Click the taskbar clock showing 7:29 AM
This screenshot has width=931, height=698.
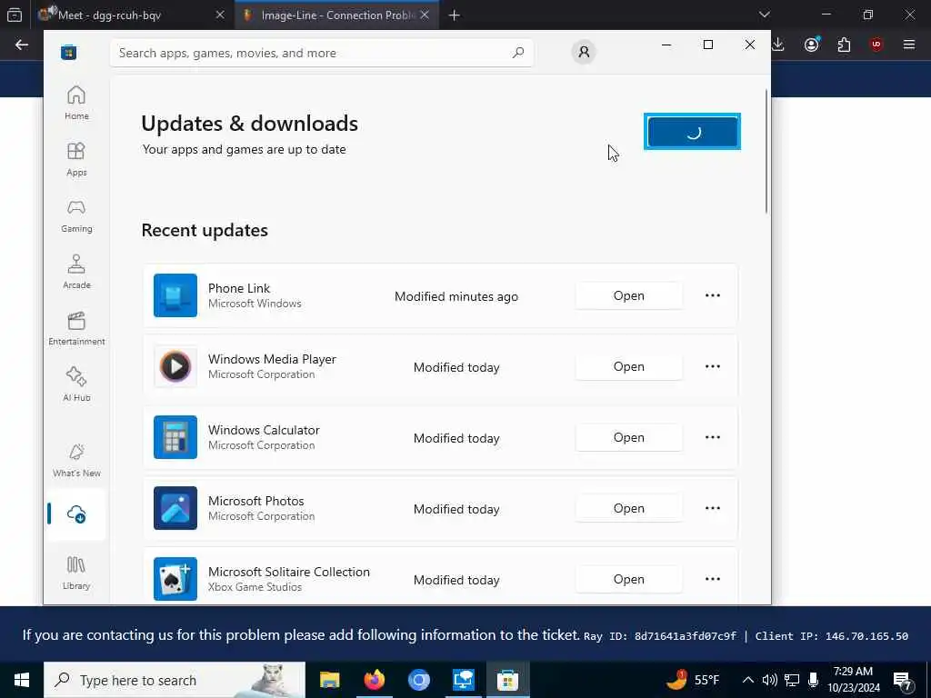pos(854,680)
